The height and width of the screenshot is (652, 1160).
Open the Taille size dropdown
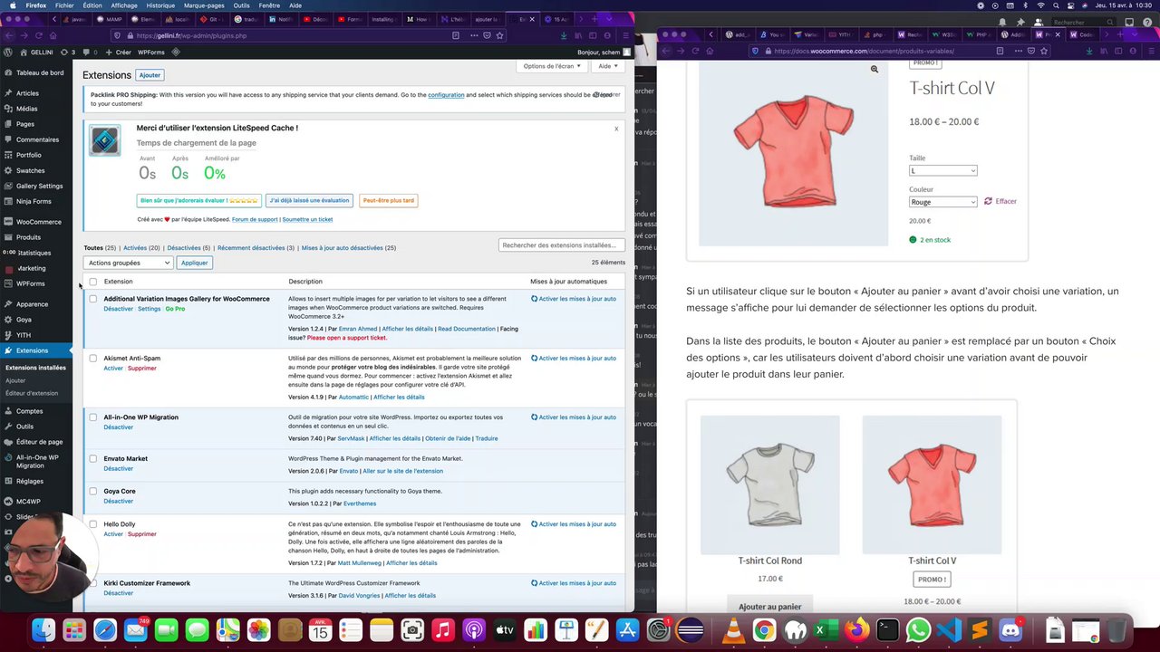click(942, 170)
